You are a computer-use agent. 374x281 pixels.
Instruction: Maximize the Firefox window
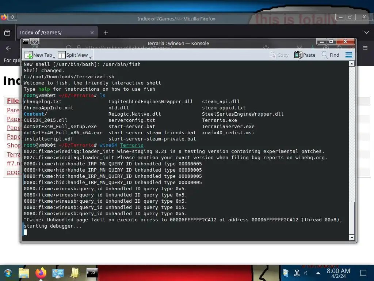pos(350,17)
